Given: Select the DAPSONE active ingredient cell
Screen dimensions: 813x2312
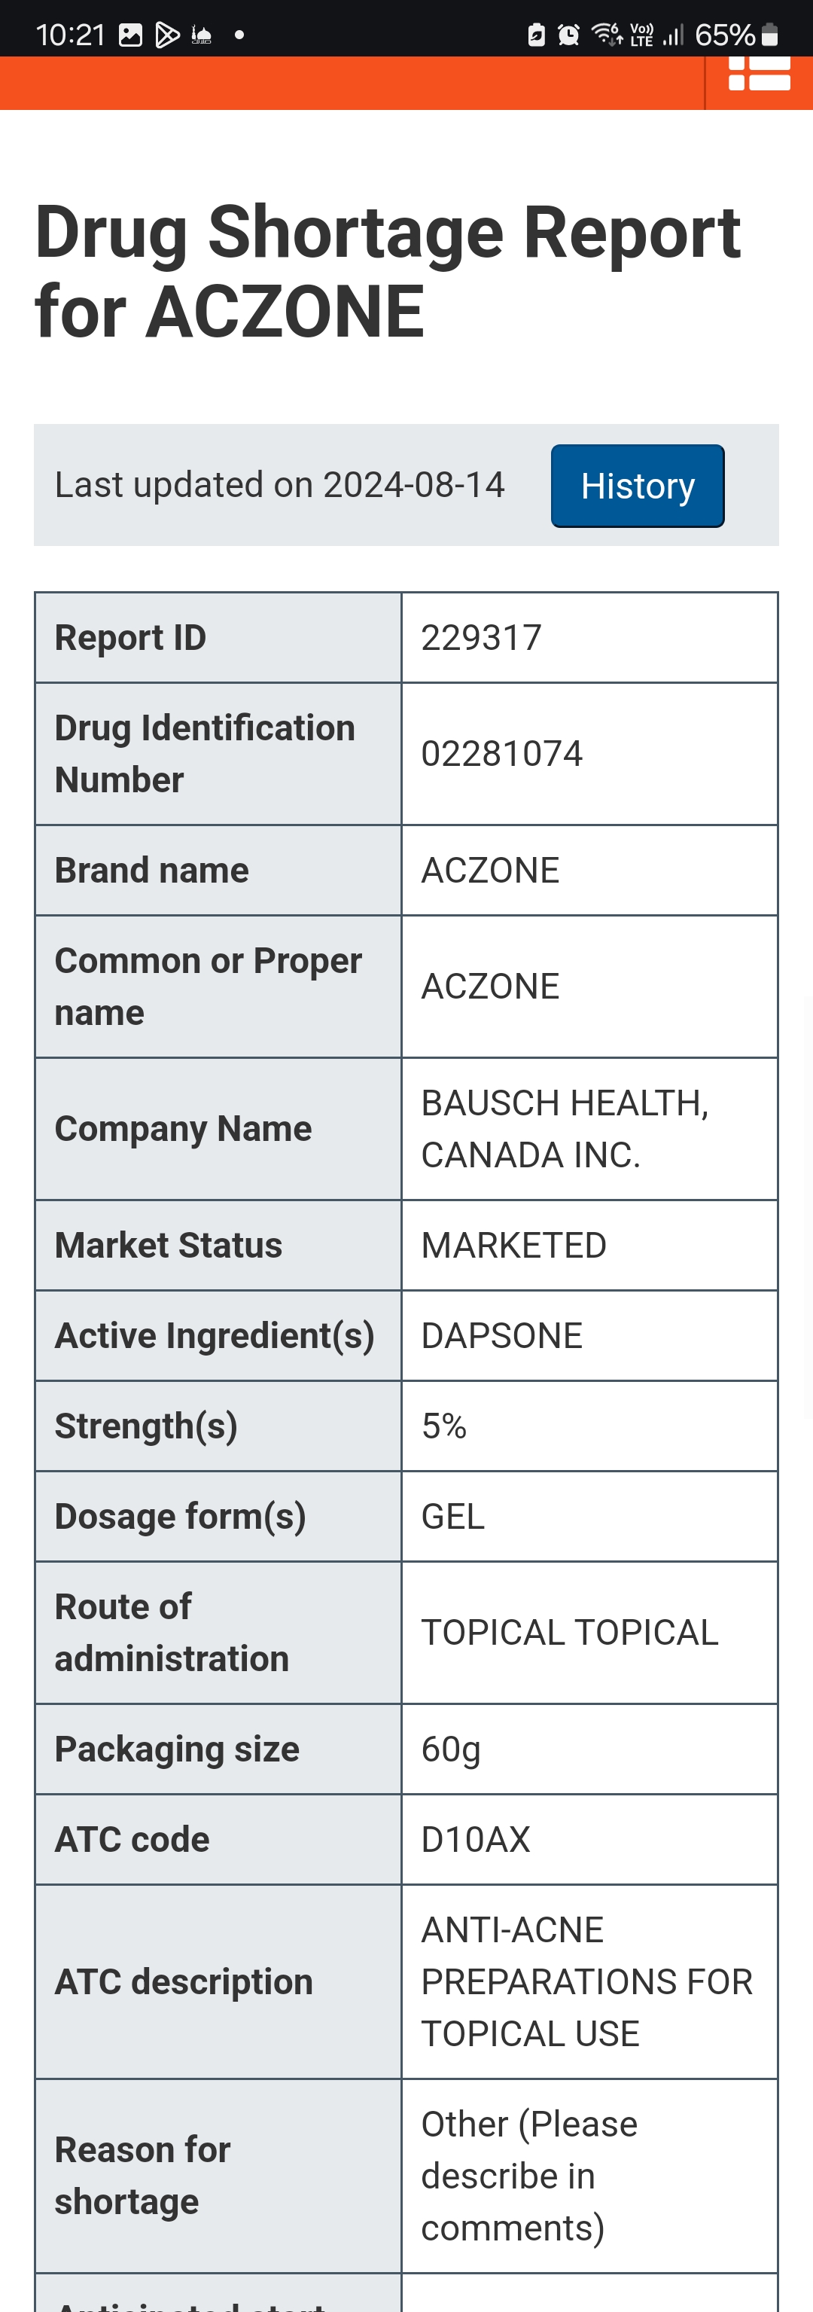Looking at the screenshot, I should (589, 1335).
